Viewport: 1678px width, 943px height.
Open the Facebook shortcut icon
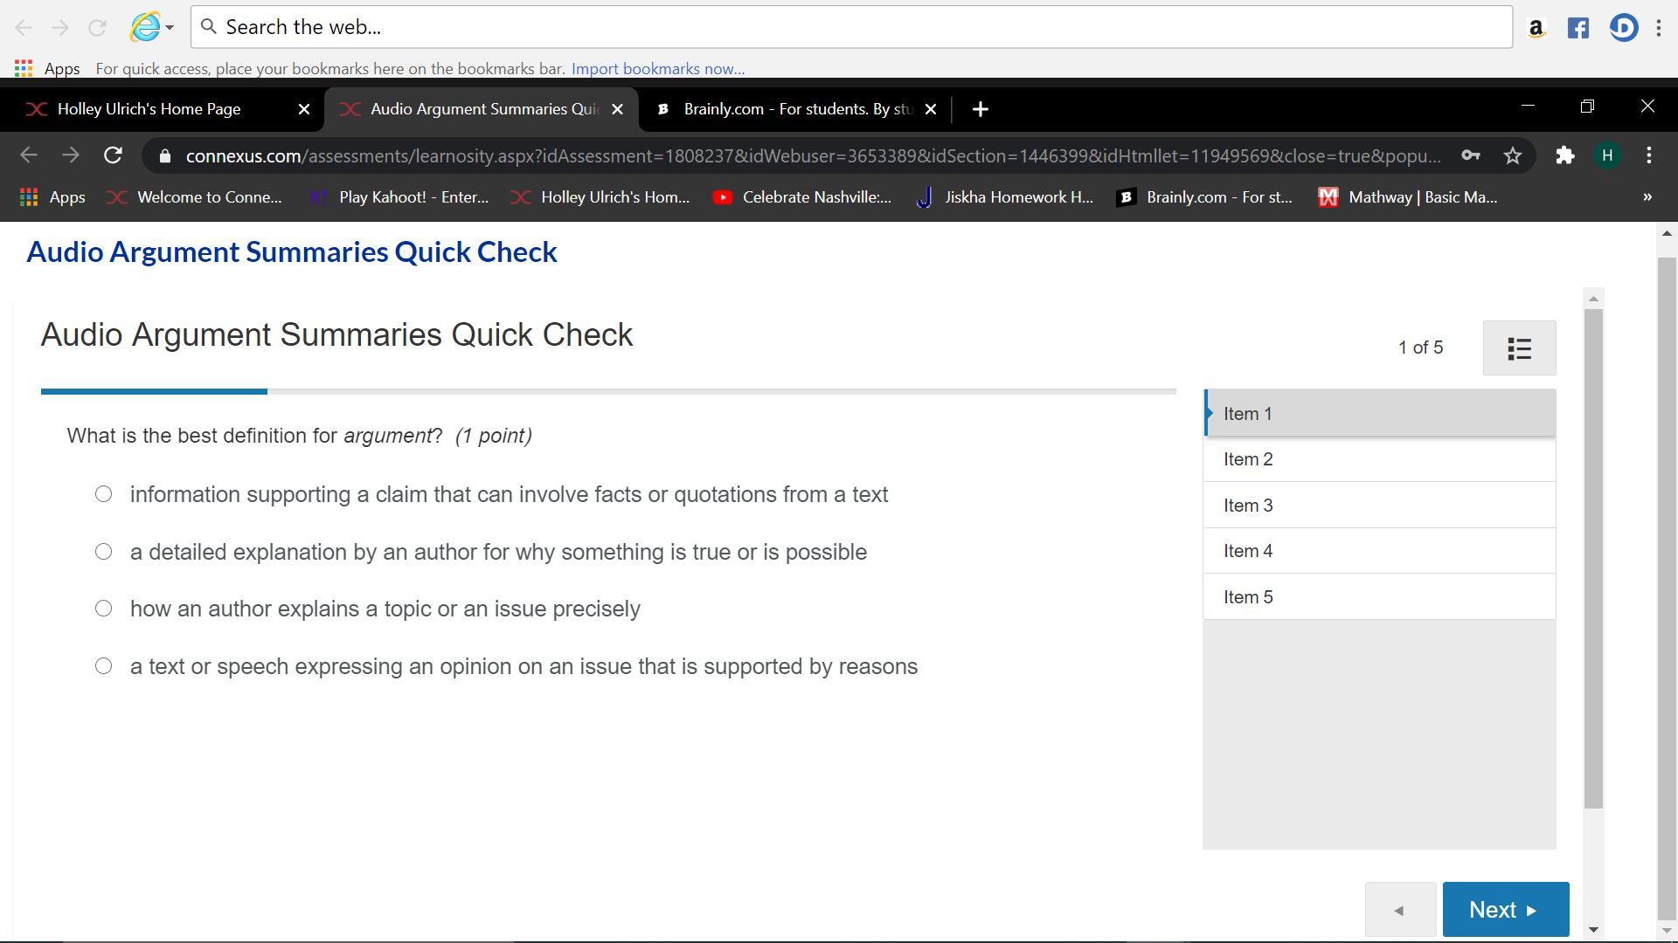click(x=1577, y=28)
